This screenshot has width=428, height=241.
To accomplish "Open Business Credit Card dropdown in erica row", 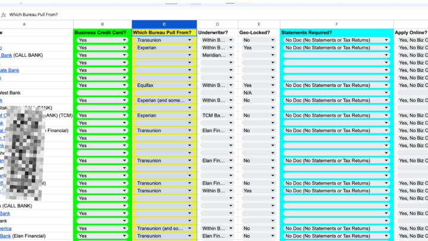I will click(x=102, y=228).
